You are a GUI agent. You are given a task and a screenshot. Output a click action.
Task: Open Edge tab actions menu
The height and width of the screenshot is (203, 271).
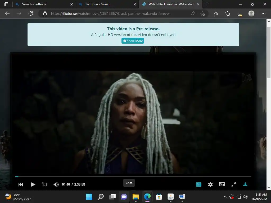(6, 4)
